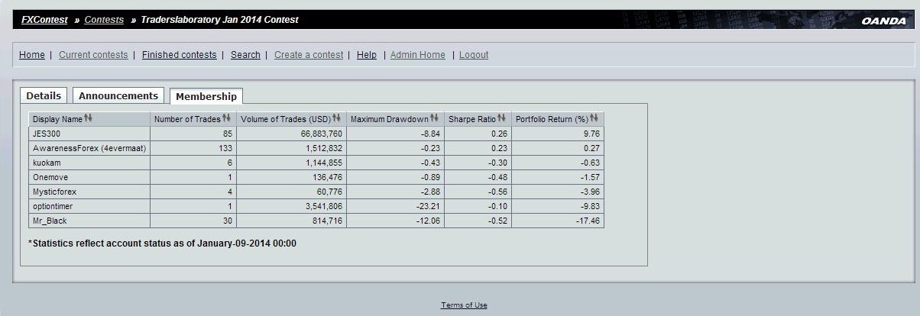920x316 pixels.
Task: Click the OANDA logo
Action: tap(883, 21)
